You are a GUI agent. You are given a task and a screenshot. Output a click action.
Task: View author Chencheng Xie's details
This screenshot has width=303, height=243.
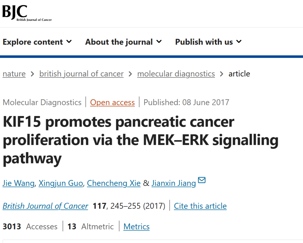(x=114, y=183)
